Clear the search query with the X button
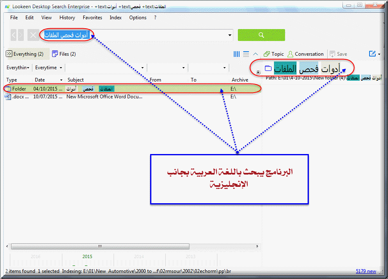Screen dimensions: 388x279 tap(33, 35)
